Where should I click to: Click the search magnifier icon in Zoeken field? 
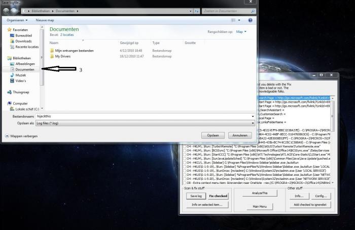click(253, 11)
